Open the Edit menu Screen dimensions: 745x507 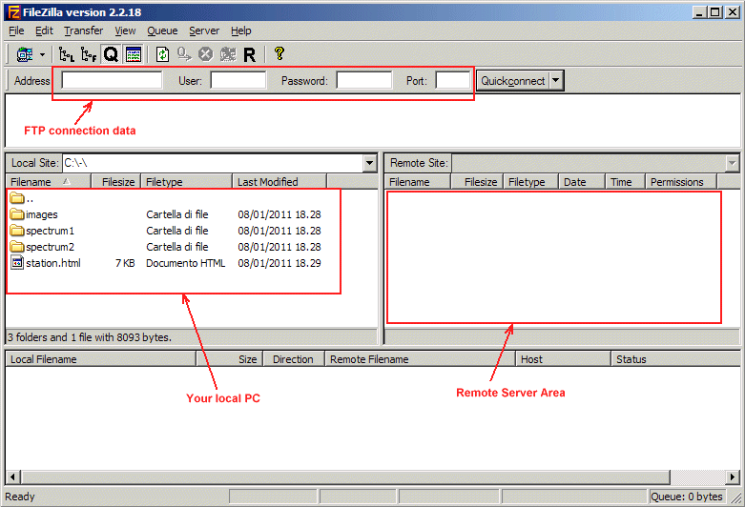click(44, 30)
